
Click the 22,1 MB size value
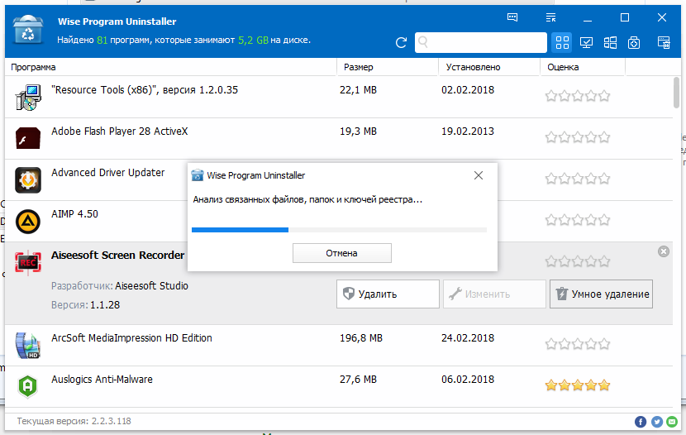pyautogui.click(x=359, y=90)
